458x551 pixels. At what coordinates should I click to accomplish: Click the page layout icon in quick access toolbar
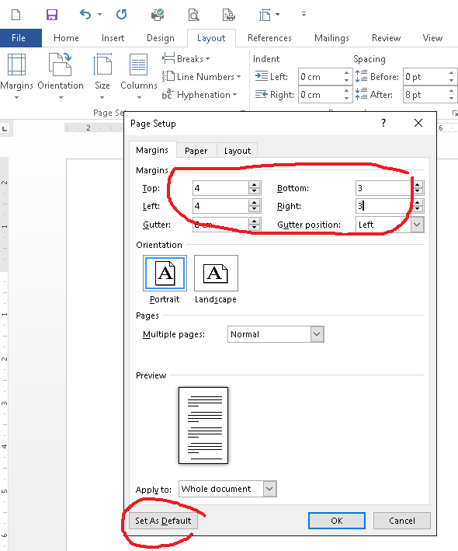click(x=265, y=15)
